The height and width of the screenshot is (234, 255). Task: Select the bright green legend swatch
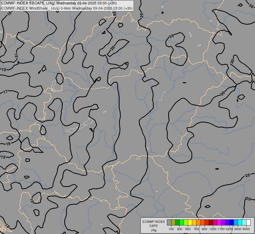[x=182, y=222]
